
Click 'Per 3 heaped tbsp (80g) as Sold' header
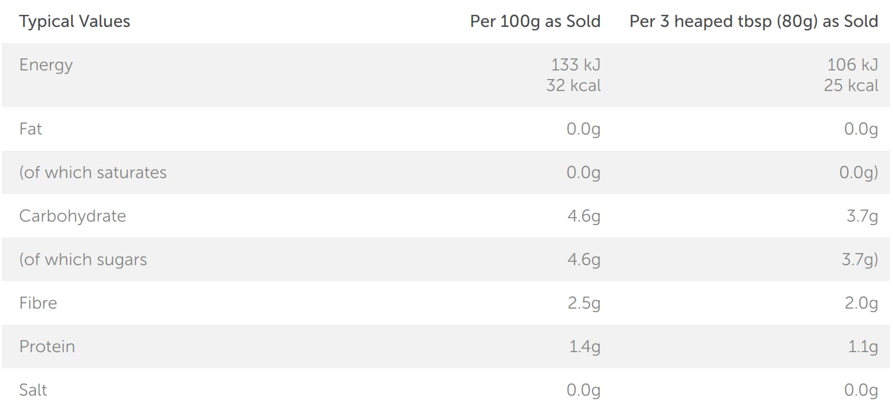coord(753,22)
